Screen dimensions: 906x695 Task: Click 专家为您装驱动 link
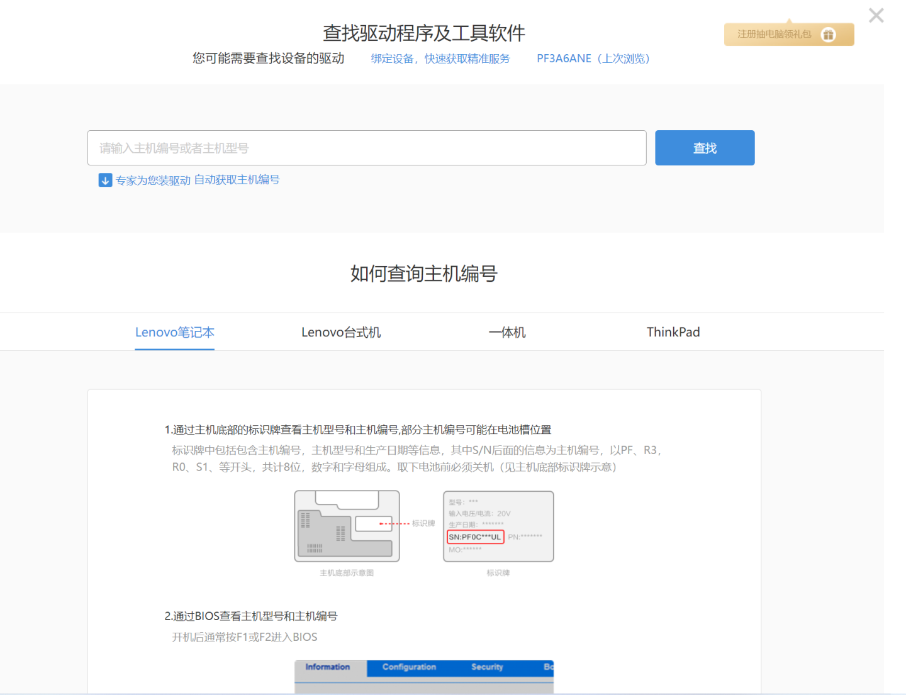point(153,181)
